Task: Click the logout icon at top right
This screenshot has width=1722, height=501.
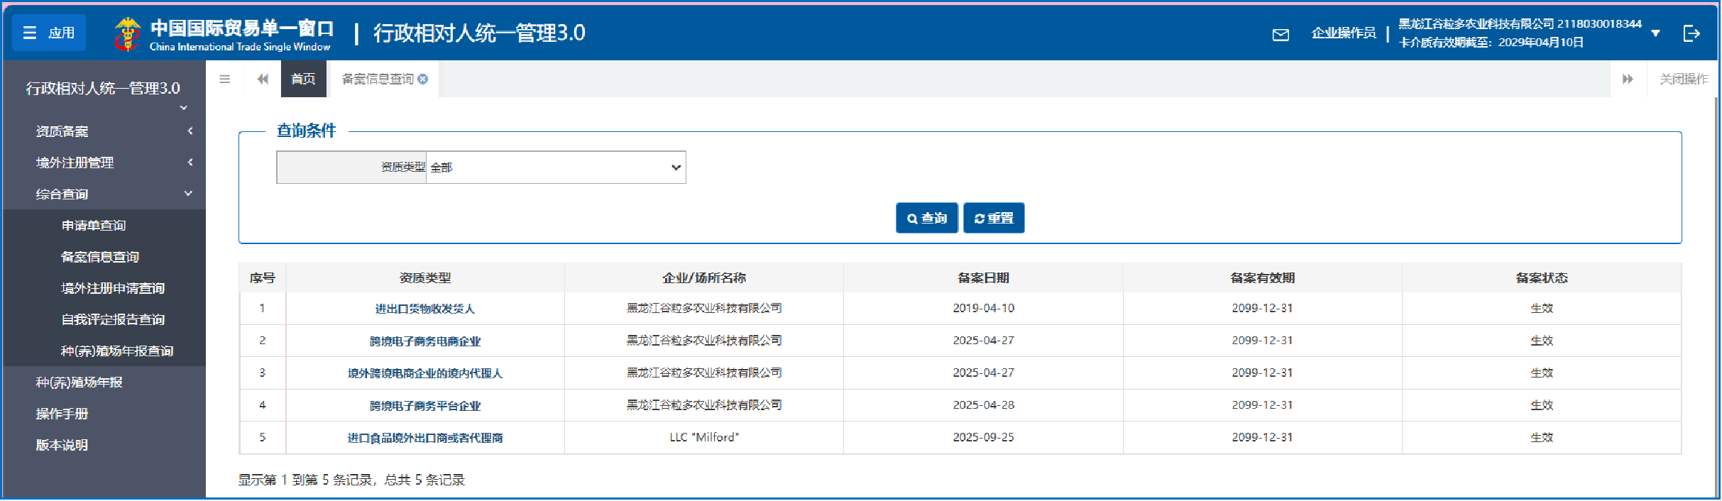Action: coord(1691,33)
